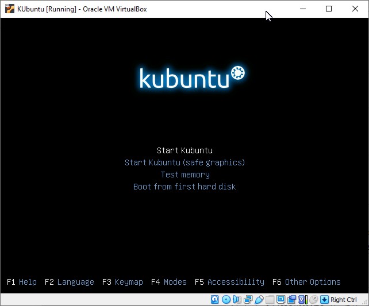Click the Right Ctrl host key label
Viewport: 369px width, 306px height.
[x=343, y=300]
